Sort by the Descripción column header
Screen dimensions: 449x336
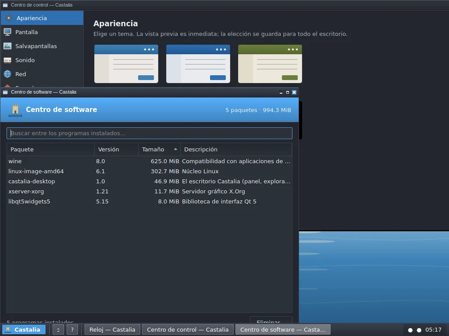(236, 150)
